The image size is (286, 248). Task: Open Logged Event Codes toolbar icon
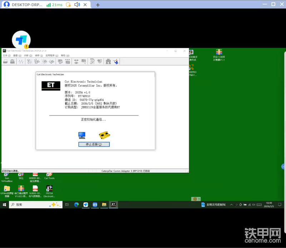[51, 61]
